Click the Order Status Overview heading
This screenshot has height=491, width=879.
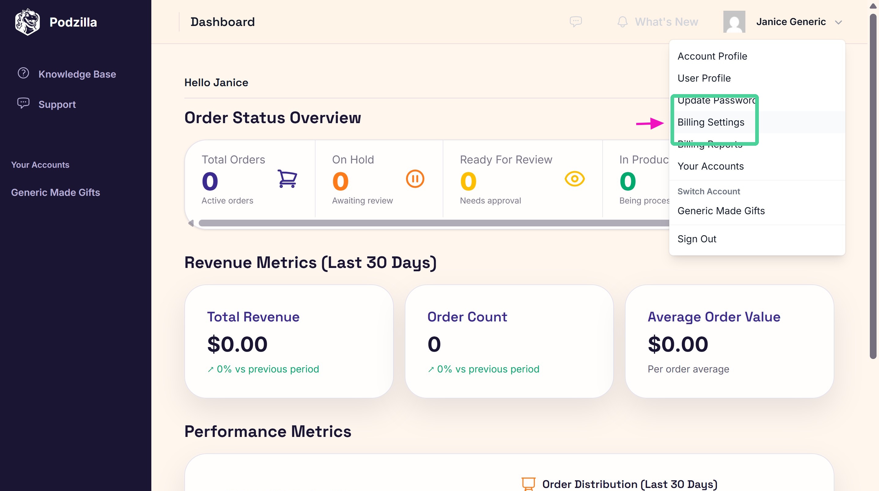pos(273,118)
